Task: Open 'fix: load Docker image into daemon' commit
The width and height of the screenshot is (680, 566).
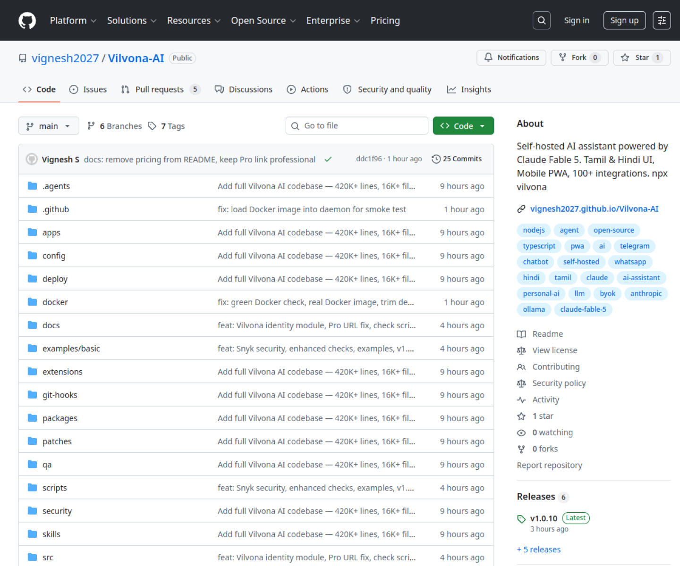Action: [x=312, y=209]
